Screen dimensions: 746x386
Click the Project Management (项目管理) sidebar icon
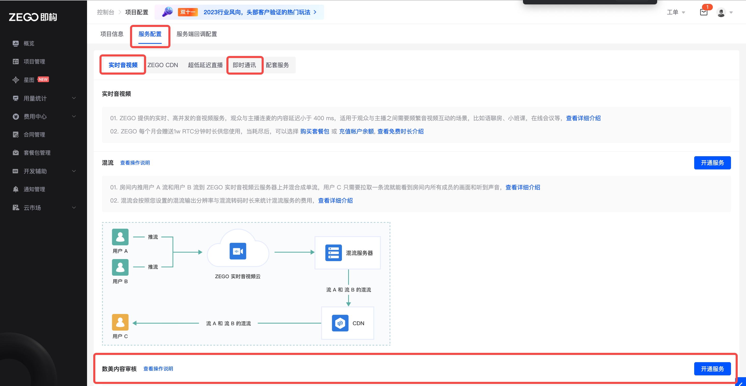[x=16, y=62]
